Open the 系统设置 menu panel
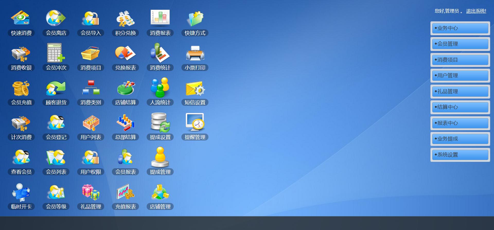The image size is (494, 230). 460,155
